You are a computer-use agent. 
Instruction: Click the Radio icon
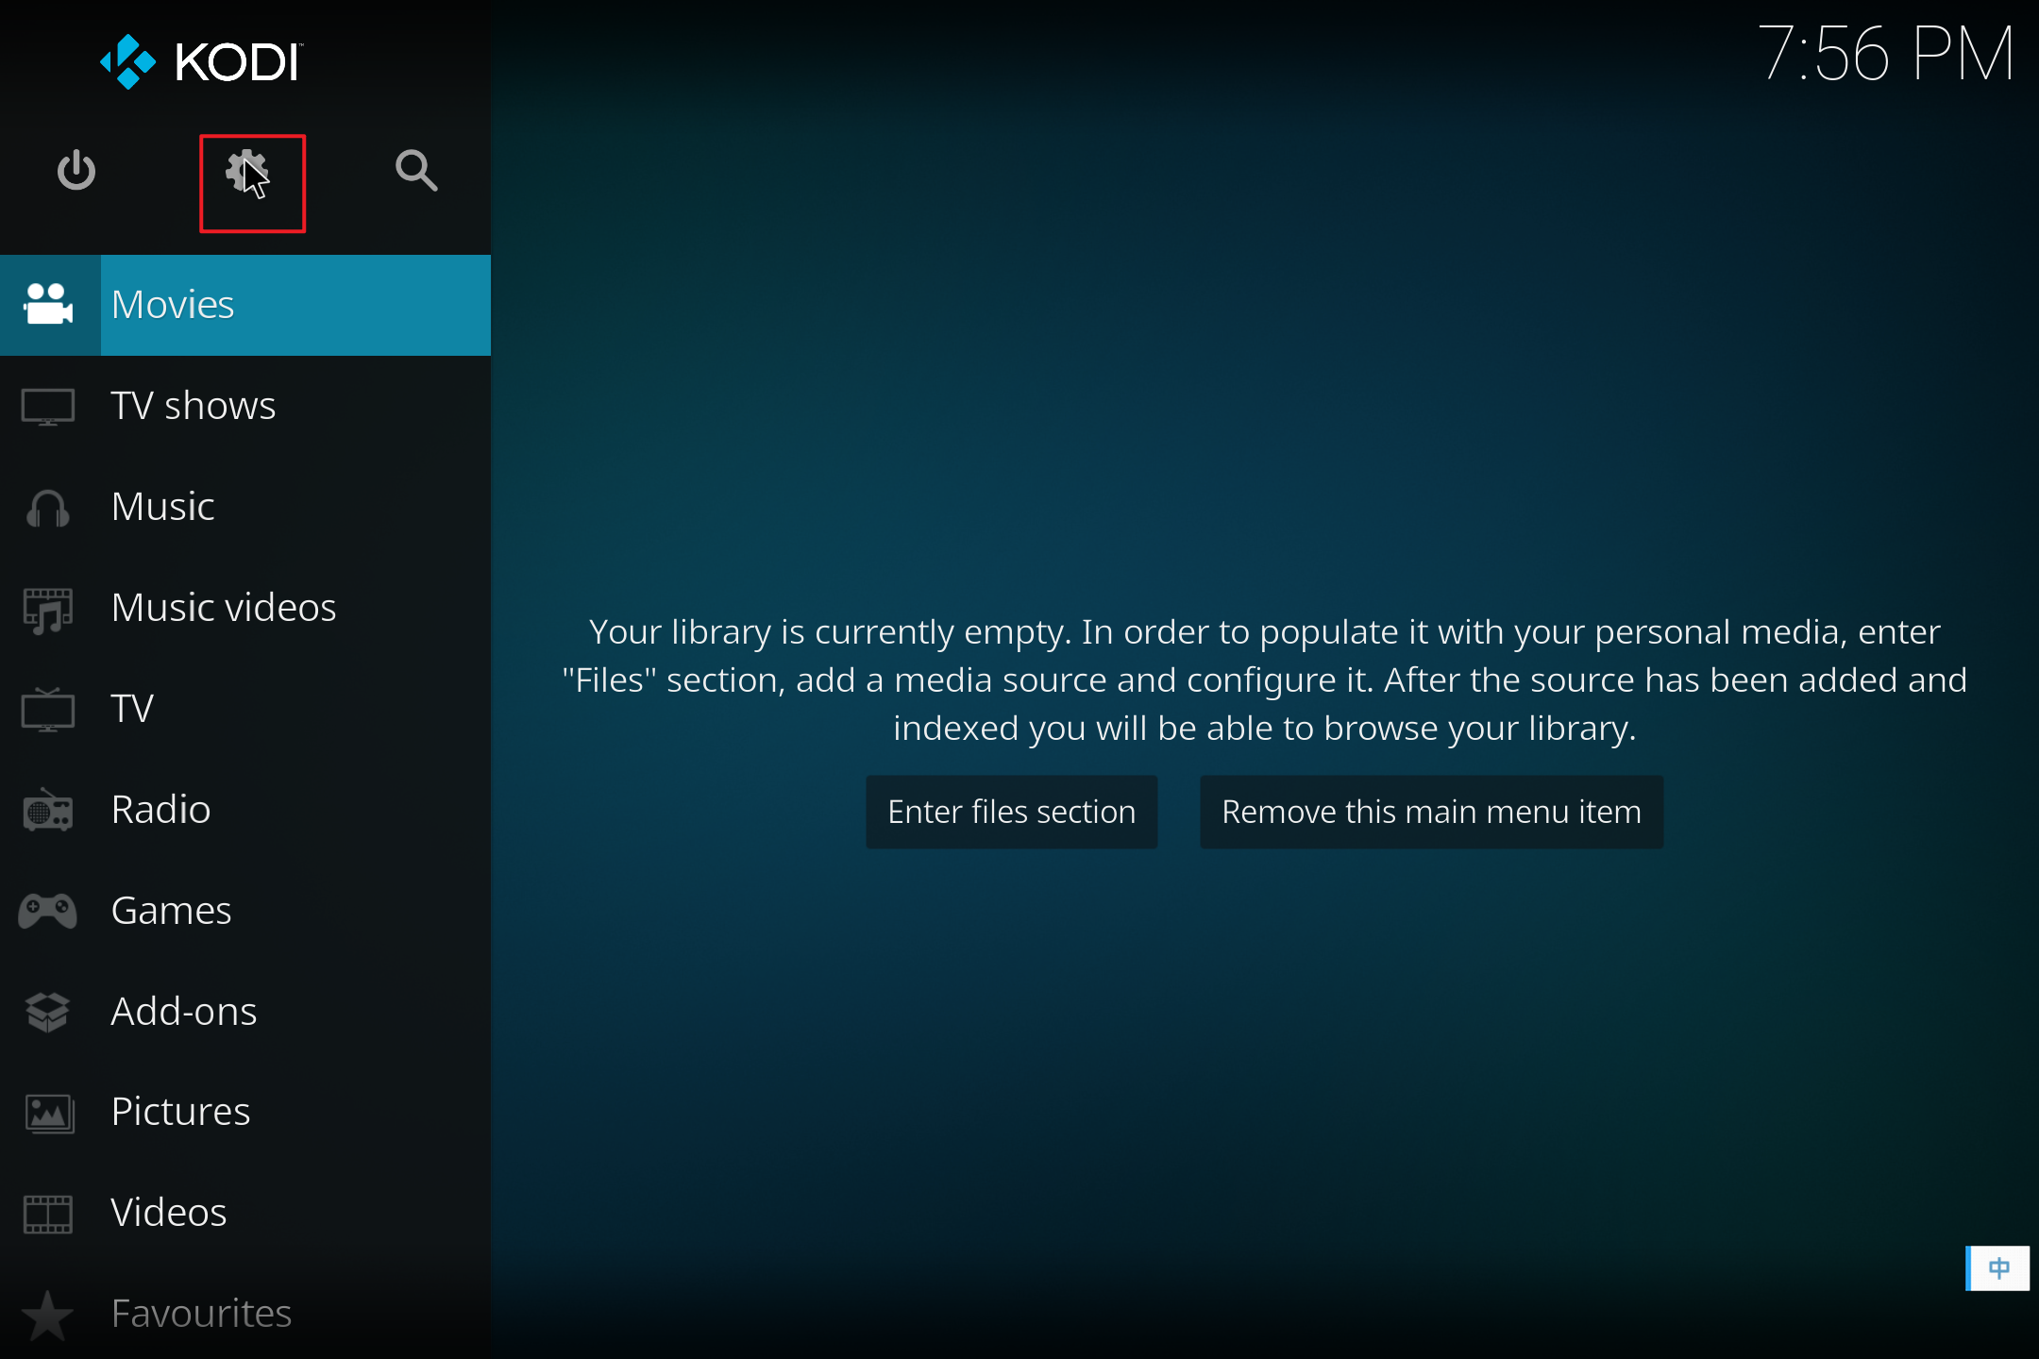tap(48, 811)
